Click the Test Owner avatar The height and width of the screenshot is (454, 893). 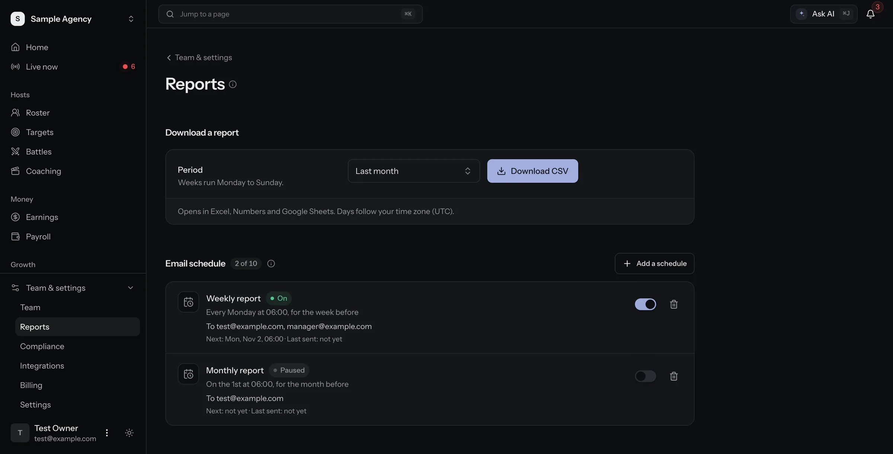tap(20, 433)
